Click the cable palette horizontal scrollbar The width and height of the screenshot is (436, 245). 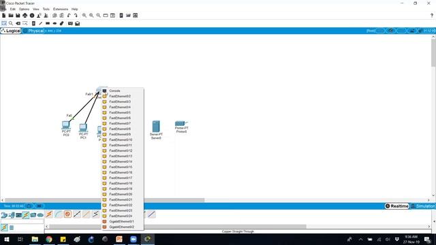pyautogui.click(x=177, y=227)
